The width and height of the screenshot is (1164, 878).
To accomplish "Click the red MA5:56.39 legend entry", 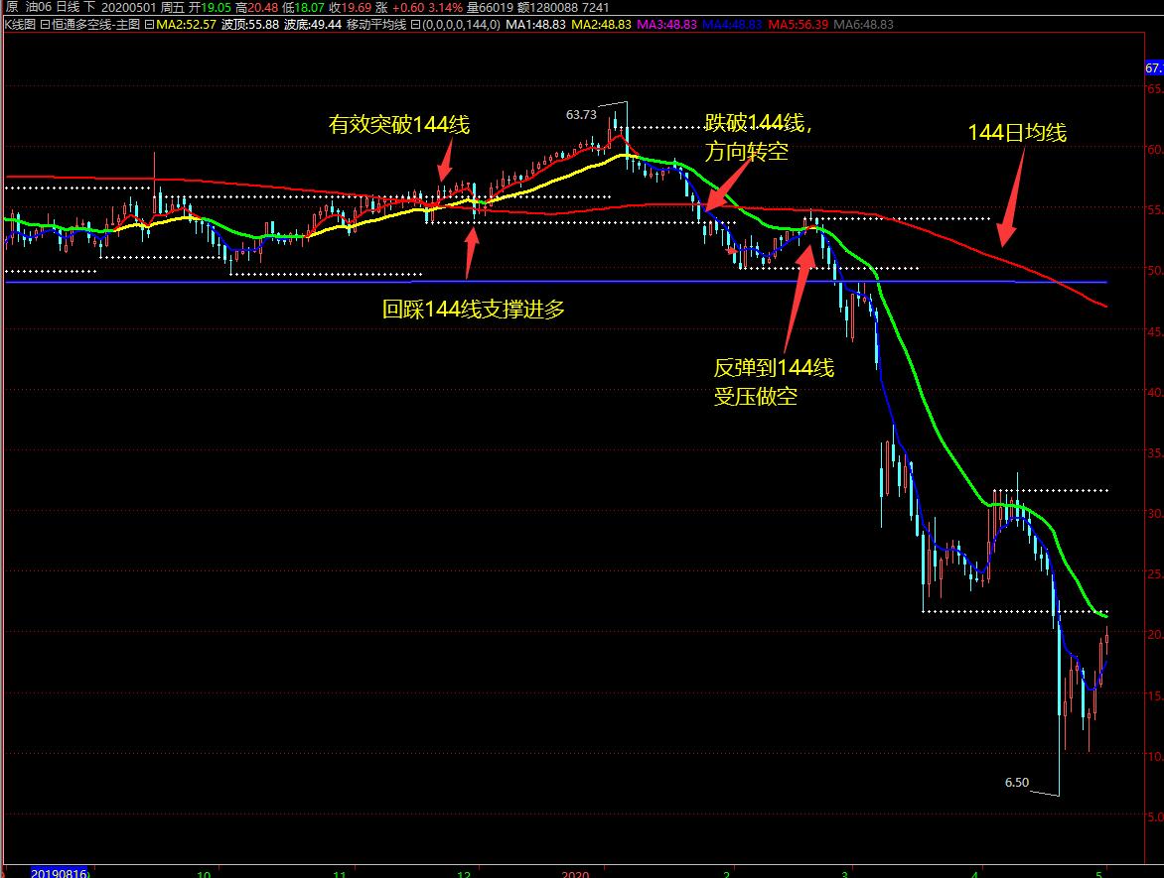I will pyautogui.click(x=799, y=25).
